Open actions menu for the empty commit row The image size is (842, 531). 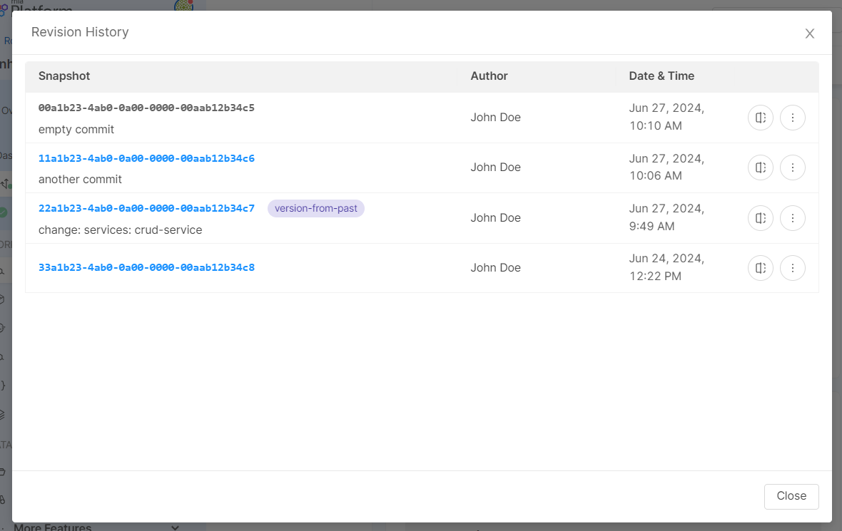[x=793, y=118]
